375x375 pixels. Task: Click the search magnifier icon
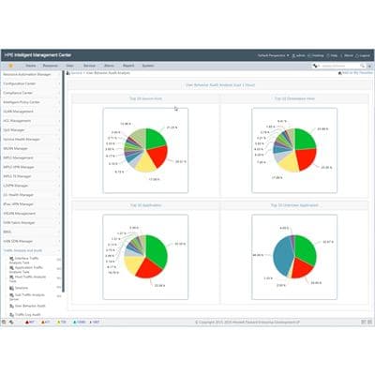tap(363, 66)
